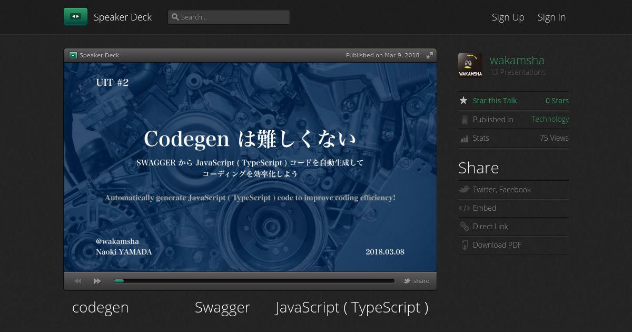
Task: Share the deck via the Twitter bird icon
Action: (x=407, y=281)
